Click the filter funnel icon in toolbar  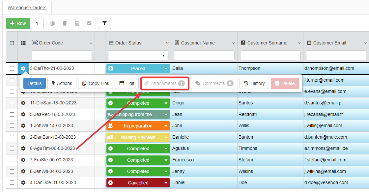(104, 23)
